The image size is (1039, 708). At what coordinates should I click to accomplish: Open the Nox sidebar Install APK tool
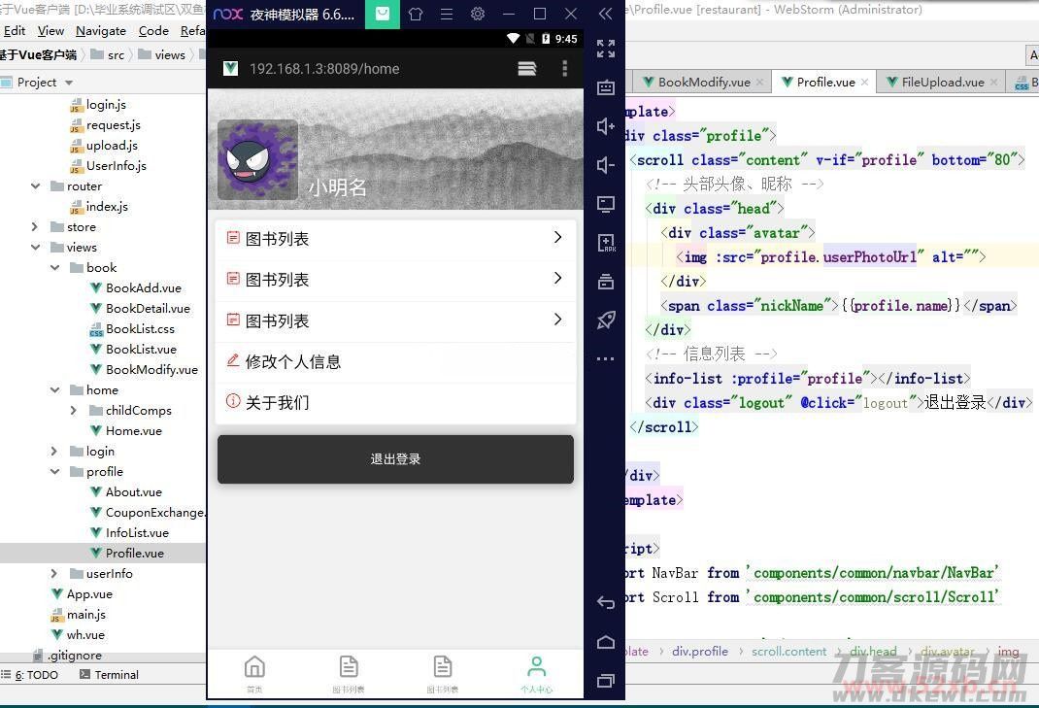coord(606,243)
